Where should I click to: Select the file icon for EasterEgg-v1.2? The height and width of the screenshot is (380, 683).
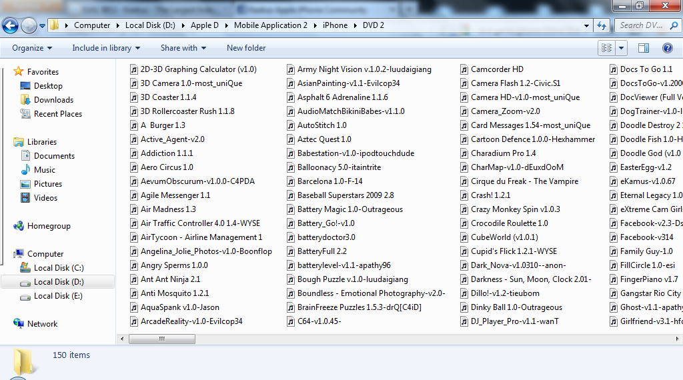(x=614, y=167)
